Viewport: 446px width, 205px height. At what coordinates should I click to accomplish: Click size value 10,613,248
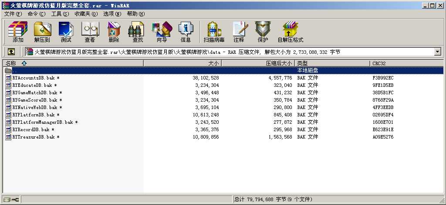click(x=206, y=115)
